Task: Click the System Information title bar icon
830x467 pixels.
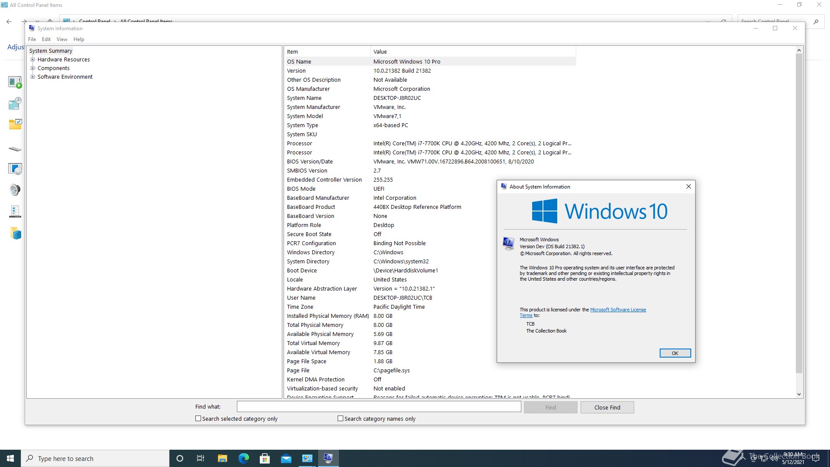Action: [32, 28]
